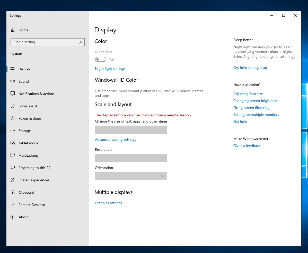Click Get help setting it up
The height and width of the screenshot is (253, 308).
[x=250, y=68]
